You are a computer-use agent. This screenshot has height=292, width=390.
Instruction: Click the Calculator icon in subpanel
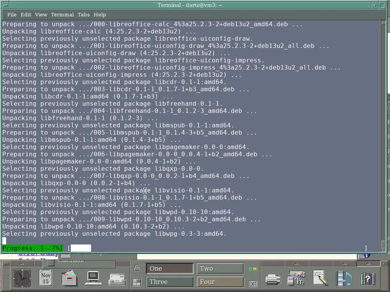[x=51, y=262]
